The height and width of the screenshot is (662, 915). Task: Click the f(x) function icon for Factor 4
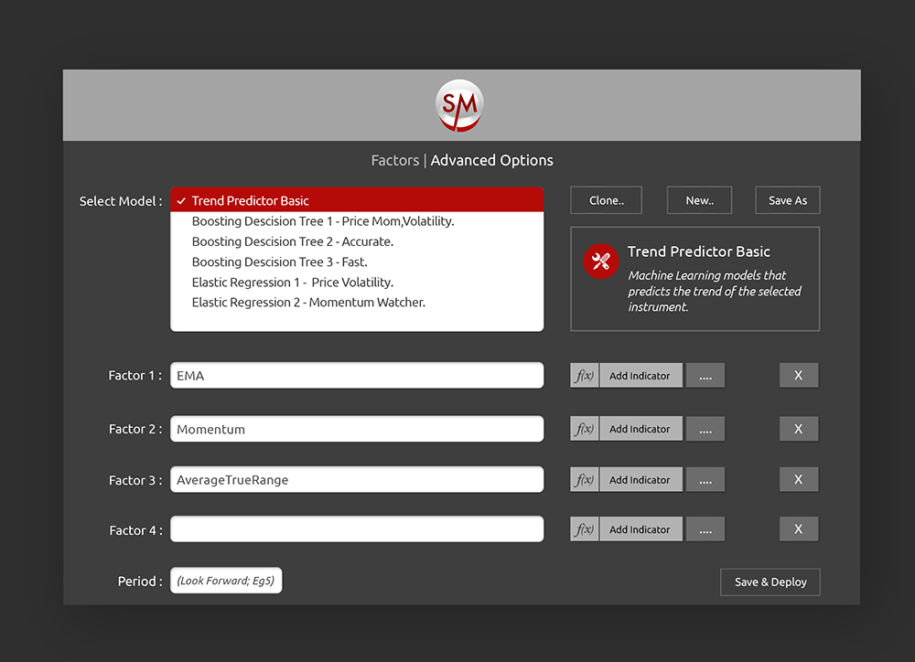[x=584, y=529]
